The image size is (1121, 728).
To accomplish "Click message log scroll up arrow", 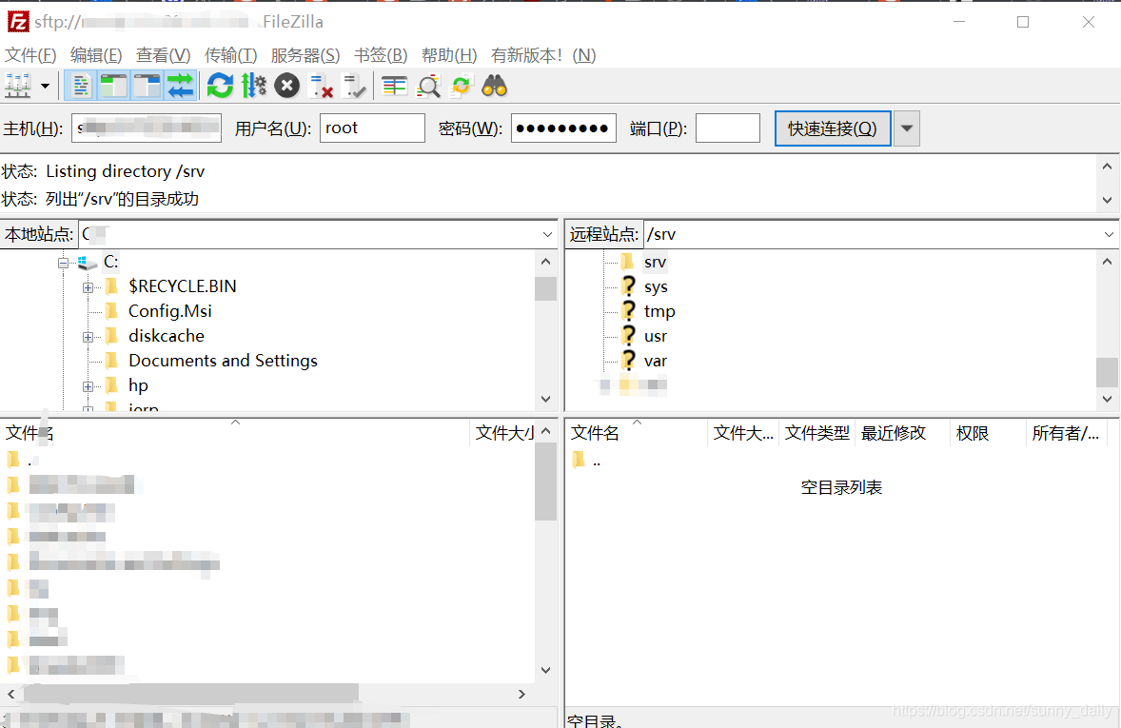I will tap(1107, 167).
